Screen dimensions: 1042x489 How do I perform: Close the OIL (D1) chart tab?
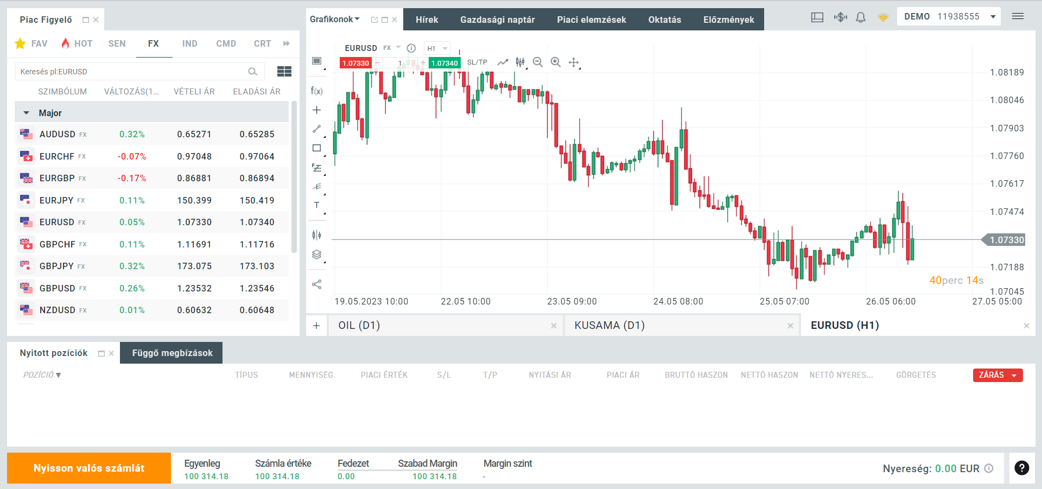click(x=554, y=326)
